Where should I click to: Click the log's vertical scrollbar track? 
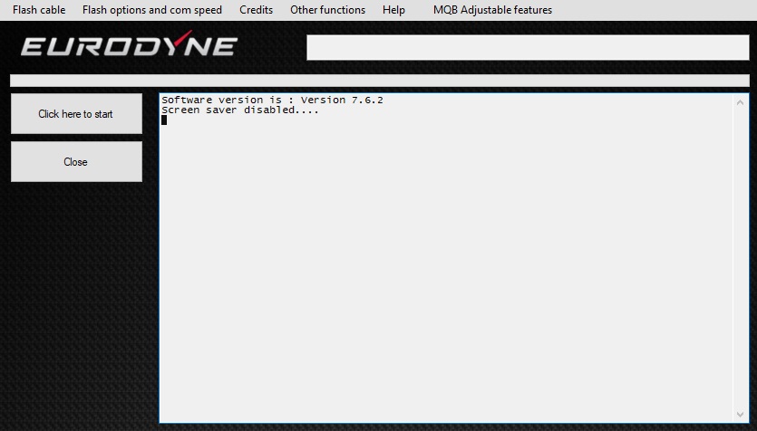pos(742,258)
